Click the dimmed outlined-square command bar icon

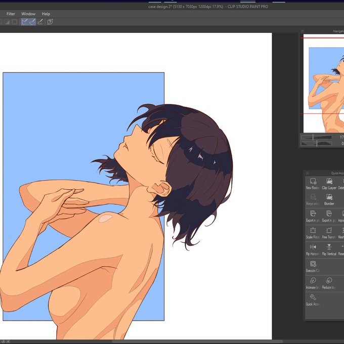tap(15, 22)
